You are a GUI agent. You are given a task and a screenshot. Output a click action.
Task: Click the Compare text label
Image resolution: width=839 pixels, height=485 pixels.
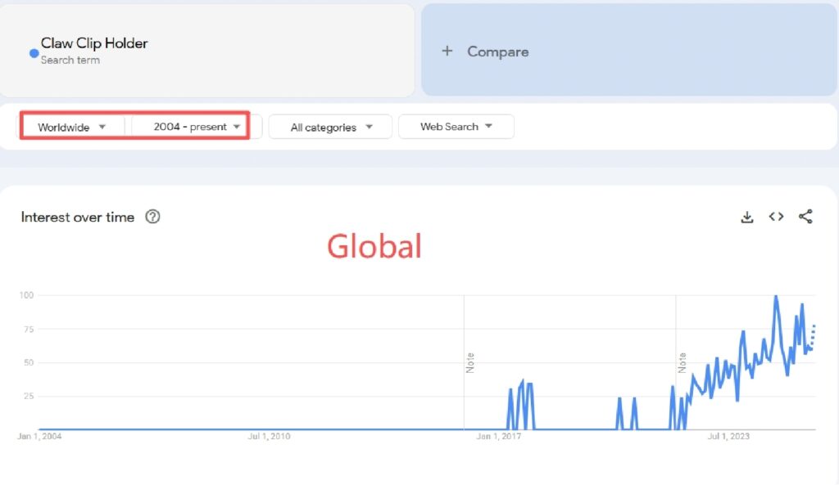click(497, 52)
